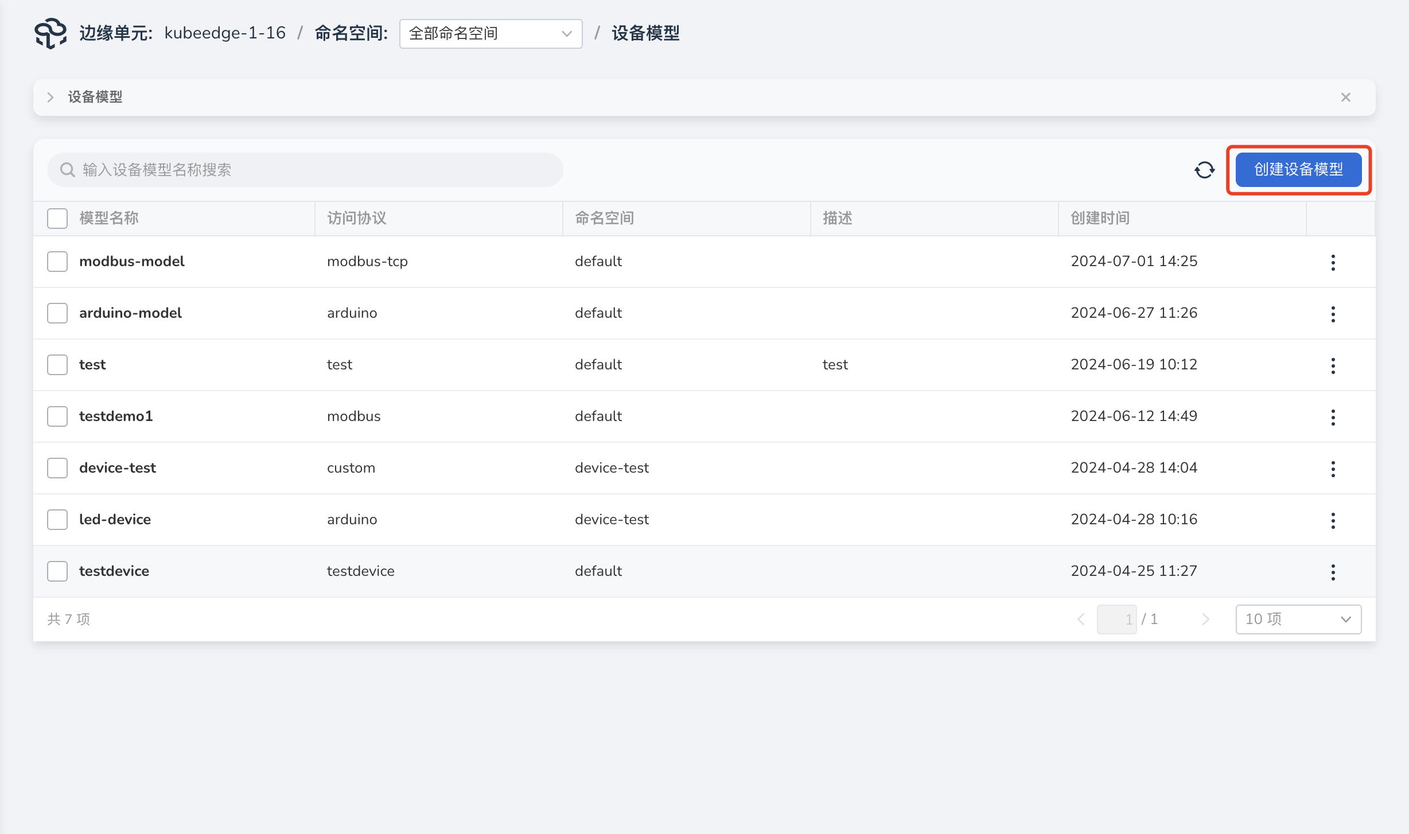This screenshot has height=834, width=1409.
Task: Open the 全部命名空间 namespace dropdown
Action: [491, 34]
